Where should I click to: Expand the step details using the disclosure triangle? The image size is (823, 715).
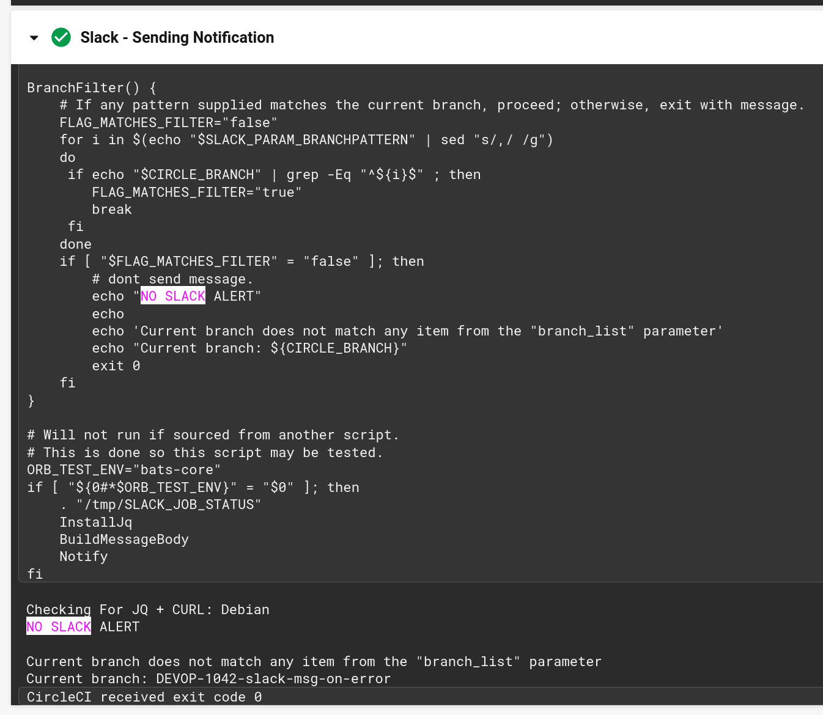[34, 37]
